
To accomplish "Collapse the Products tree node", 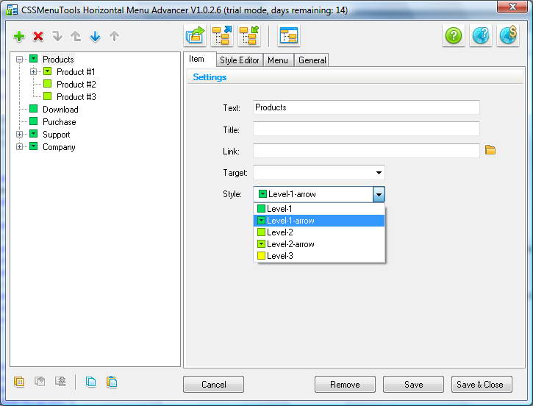I will click(x=19, y=59).
